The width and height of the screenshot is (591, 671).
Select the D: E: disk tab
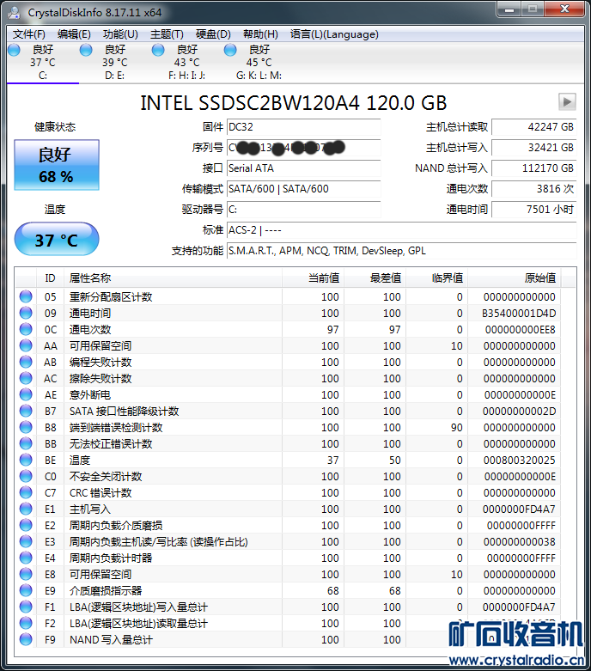pyautogui.click(x=115, y=63)
